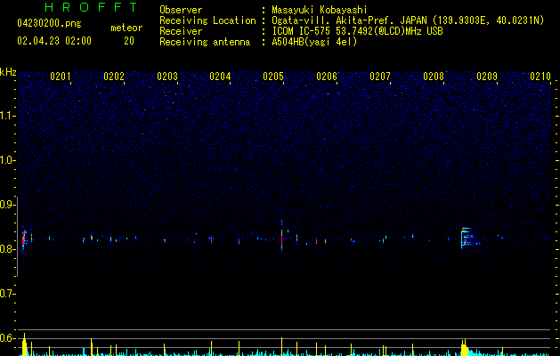Screen dimensions: 560x356
Task: Click the 0210 time marker
Action: [x=540, y=77]
